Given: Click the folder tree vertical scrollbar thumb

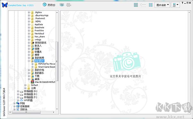Looking at the screenshot, I should pos(57,61).
